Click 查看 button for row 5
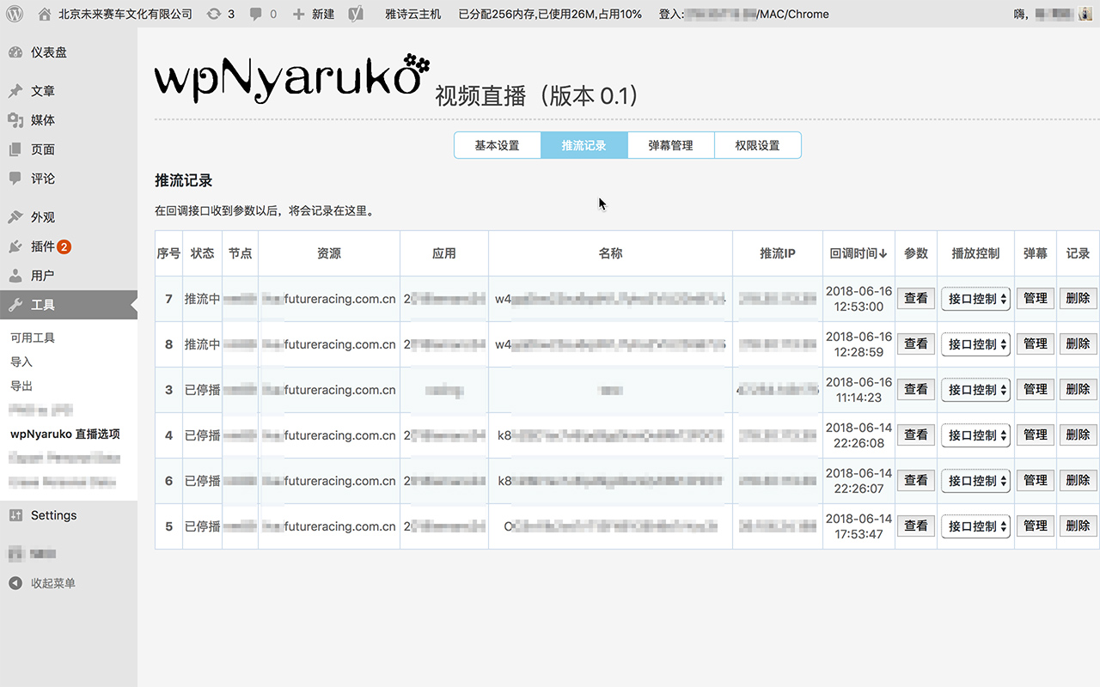The width and height of the screenshot is (1100, 687). 916,526
